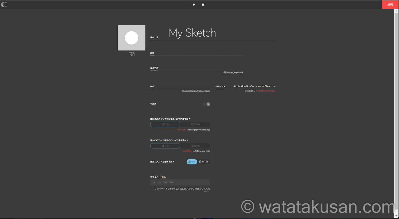This screenshot has width=399, height=219.
Task: Choose 自分のみ for who can comment
Action: coord(204,162)
